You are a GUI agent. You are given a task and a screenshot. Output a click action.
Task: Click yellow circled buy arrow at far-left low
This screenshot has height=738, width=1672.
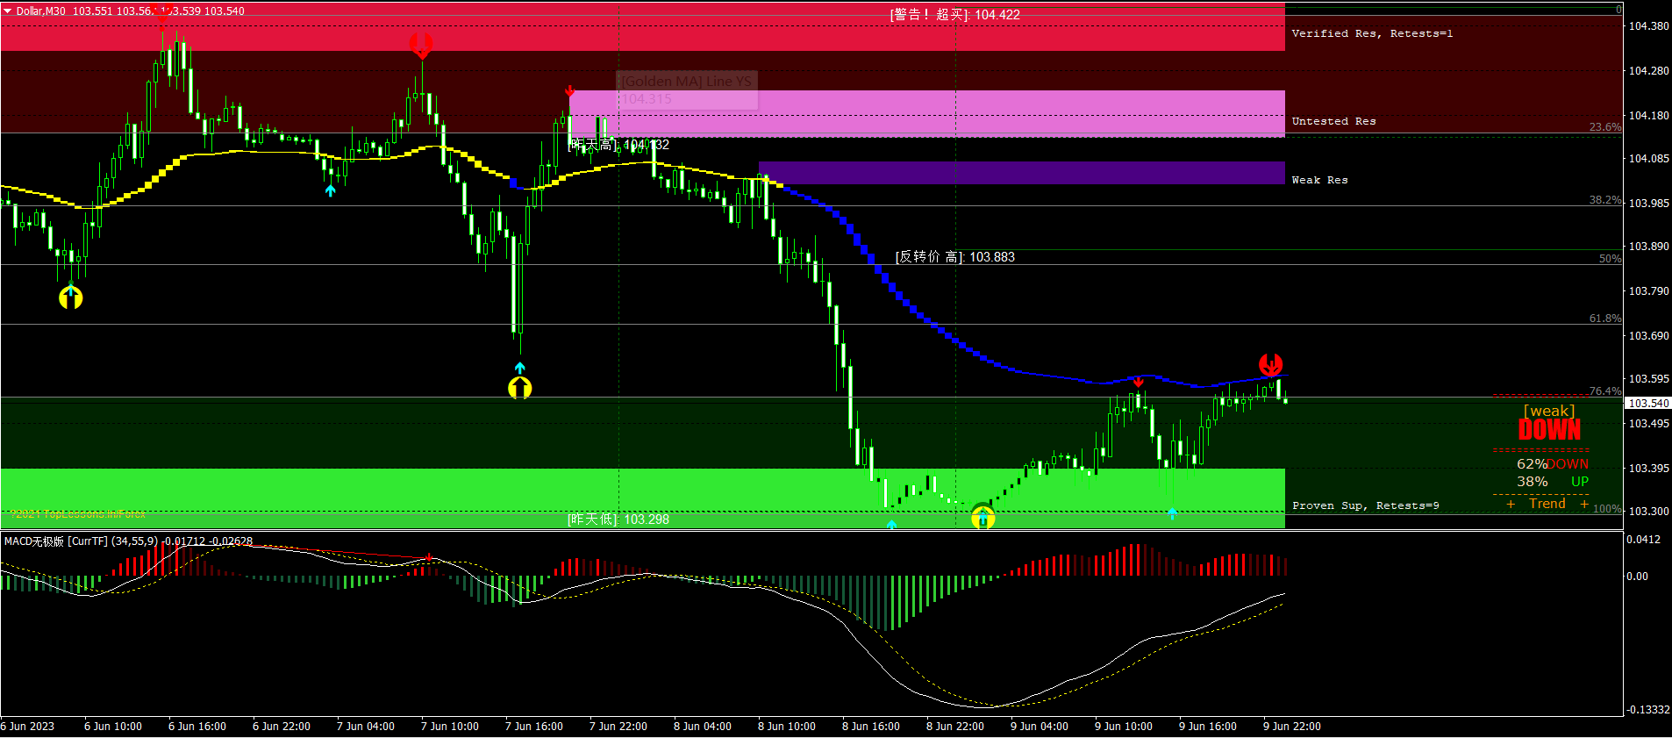[71, 297]
